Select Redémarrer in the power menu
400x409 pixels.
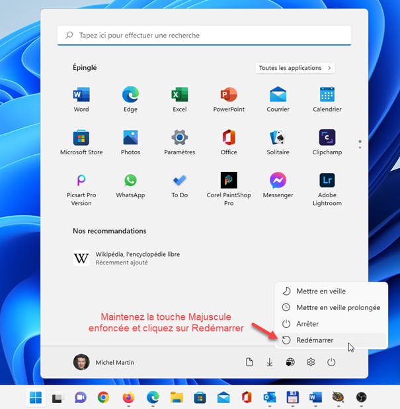315,340
